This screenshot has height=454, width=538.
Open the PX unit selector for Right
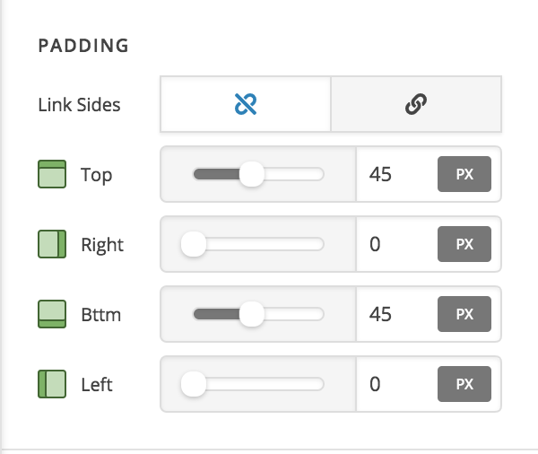tap(464, 244)
